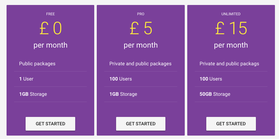This screenshot has height=139, width=279.
Task: Click 1GB Storage in the Pro plan
Action: [x=123, y=94]
